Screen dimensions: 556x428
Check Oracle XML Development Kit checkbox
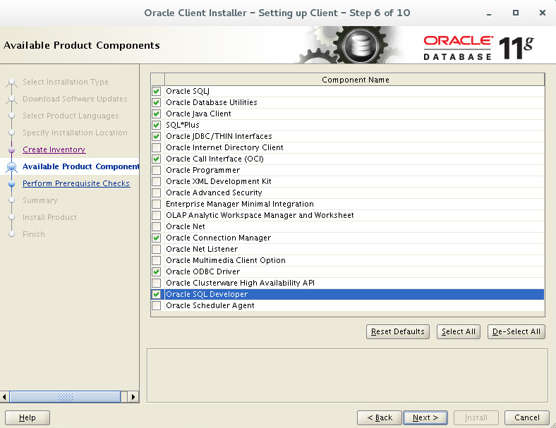(157, 181)
